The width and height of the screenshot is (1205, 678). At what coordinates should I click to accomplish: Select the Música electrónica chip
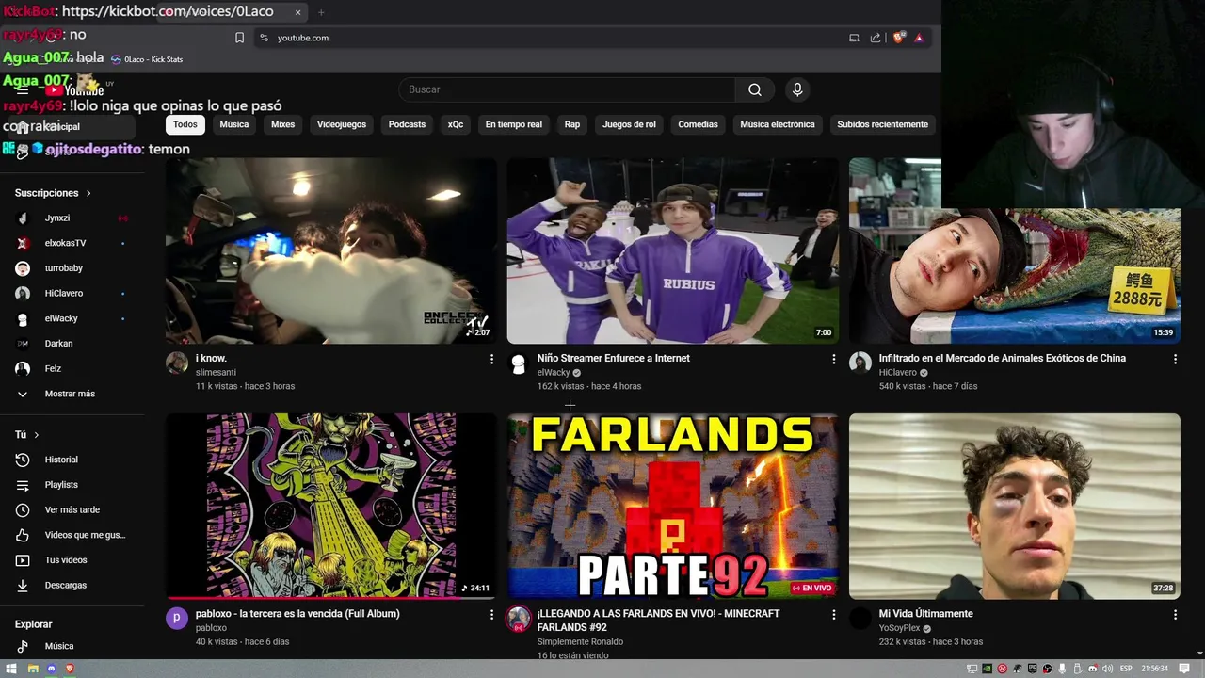778,124
